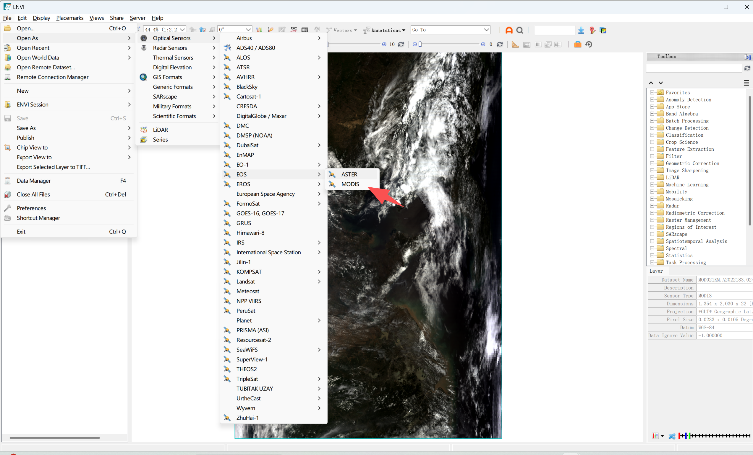The image size is (753, 455).
Task: Open the rotation angle dropdown
Action: pos(248,30)
